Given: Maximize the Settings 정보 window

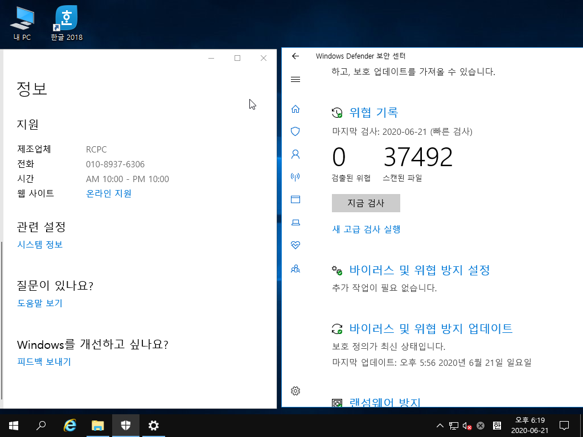Looking at the screenshot, I should (x=237, y=58).
